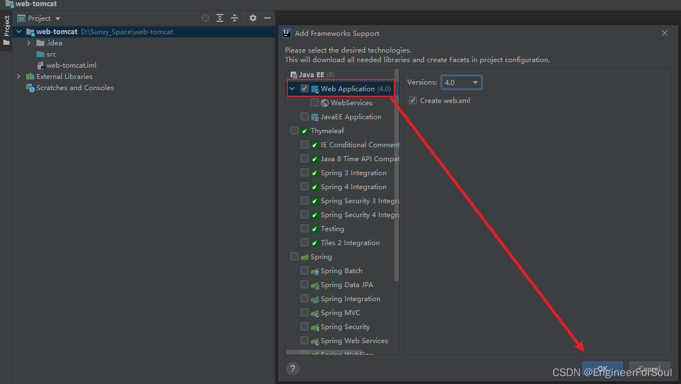The image size is (681, 384).
Task: Check the Spring Integration checkbox
Action: [305, 298]
